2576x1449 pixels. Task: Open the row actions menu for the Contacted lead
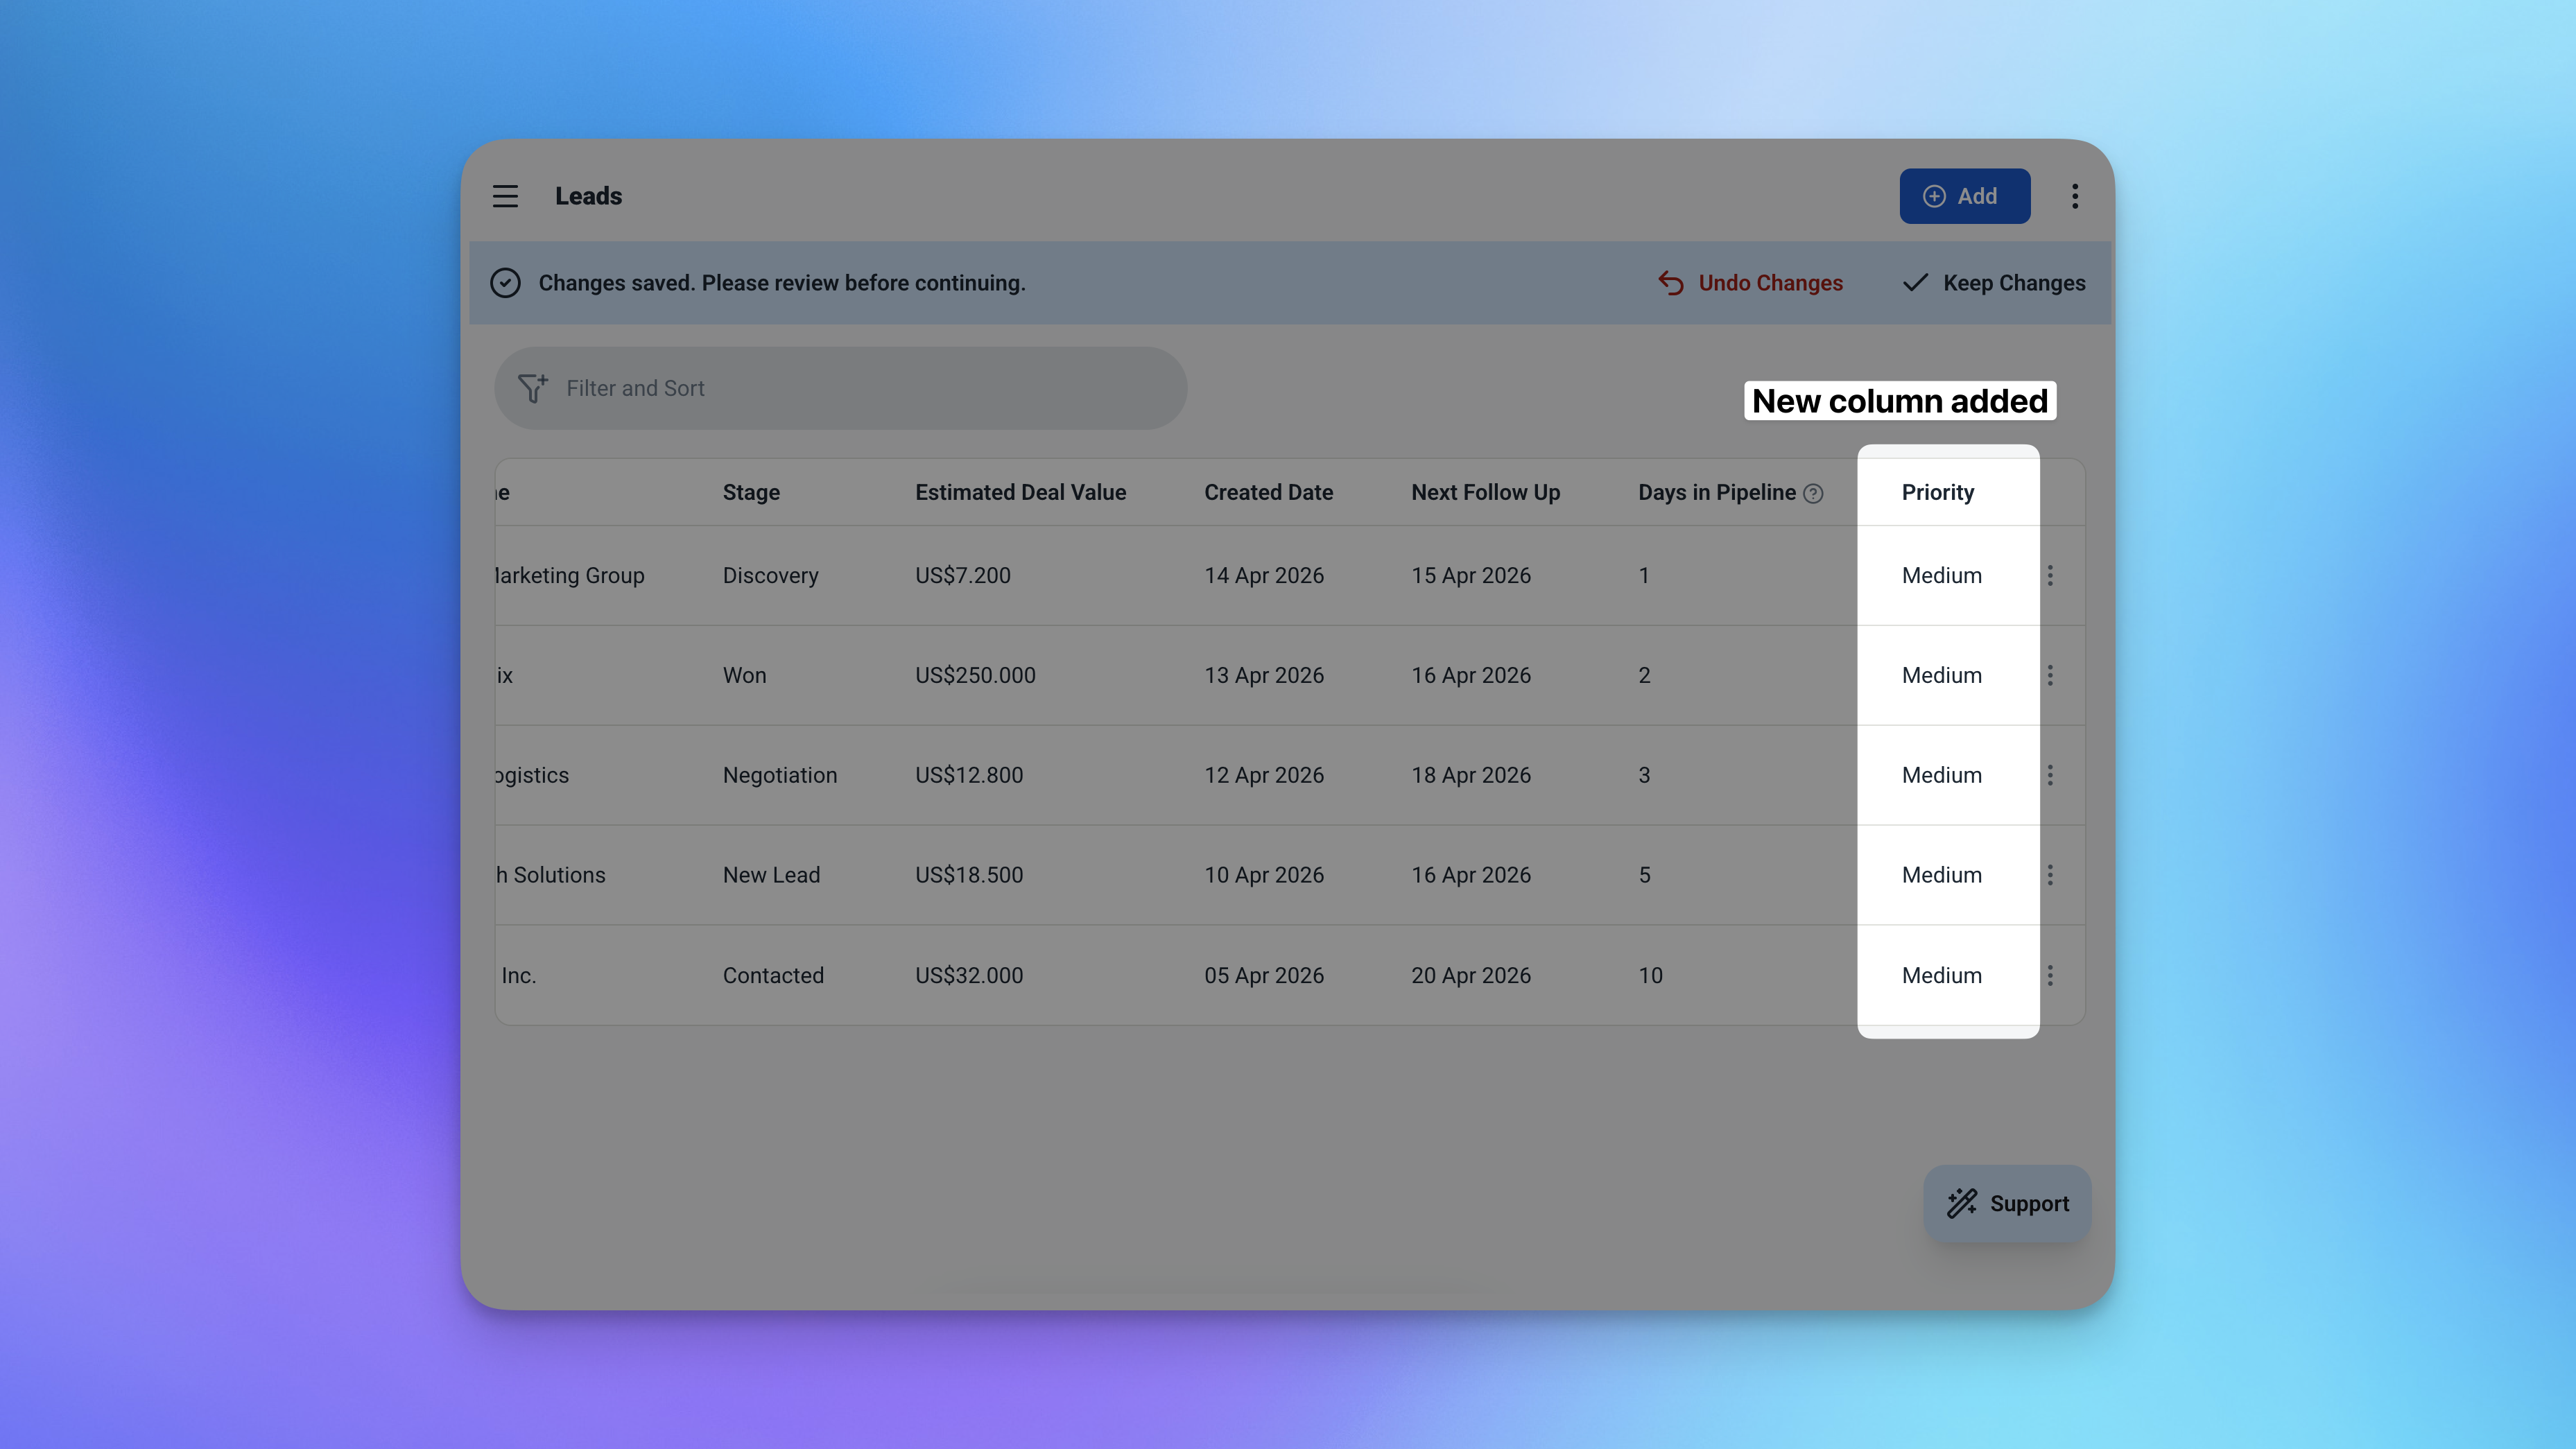tap(2051, 975)
